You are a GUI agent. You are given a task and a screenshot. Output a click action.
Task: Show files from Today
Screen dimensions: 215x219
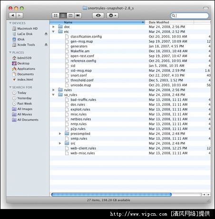(x=22, y=93)
